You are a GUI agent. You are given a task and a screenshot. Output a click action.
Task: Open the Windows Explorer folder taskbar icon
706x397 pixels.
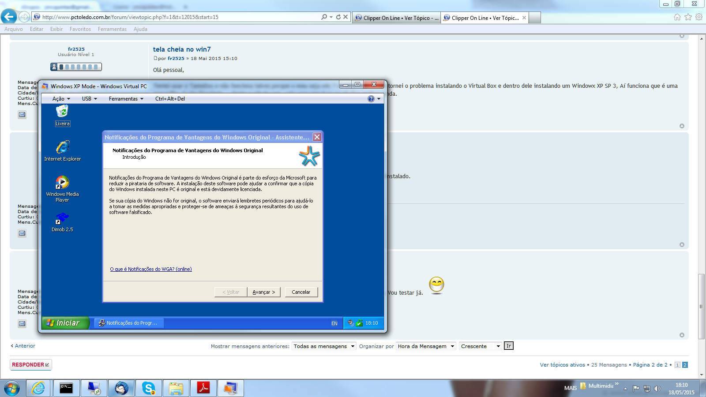coord(176,388)
